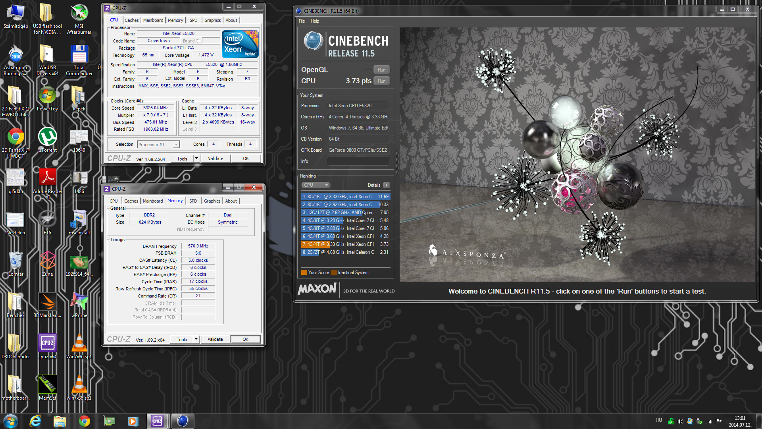Expand Tools dropdown arrow in top CPU-Z
Screen dimensions: 762x429
[x=196, y=158]
